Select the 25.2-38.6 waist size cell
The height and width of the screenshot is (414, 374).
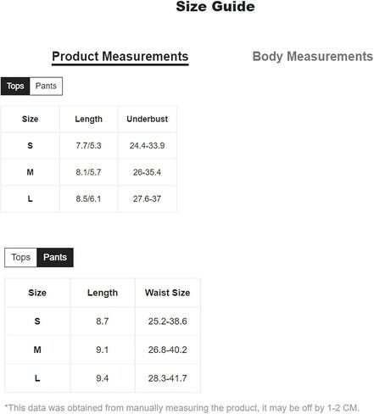[168, 322]
